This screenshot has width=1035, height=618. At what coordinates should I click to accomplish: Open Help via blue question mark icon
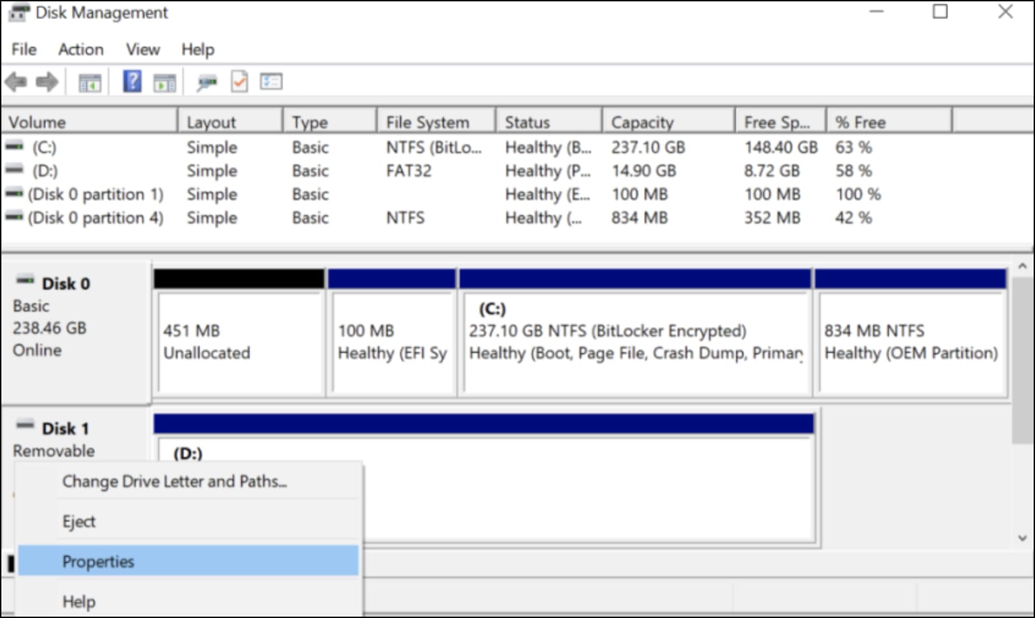132,82
